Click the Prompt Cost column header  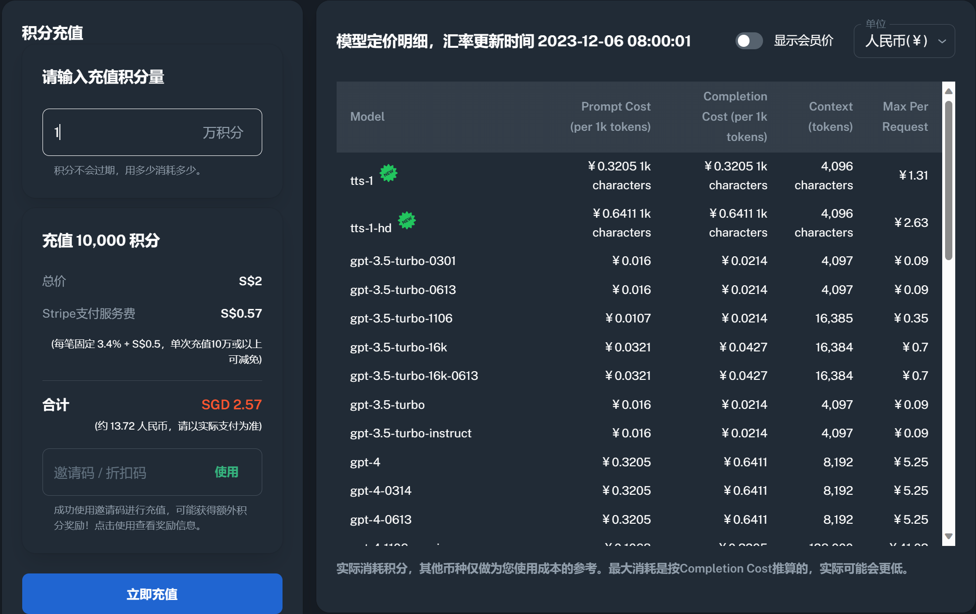coord(610,116)
